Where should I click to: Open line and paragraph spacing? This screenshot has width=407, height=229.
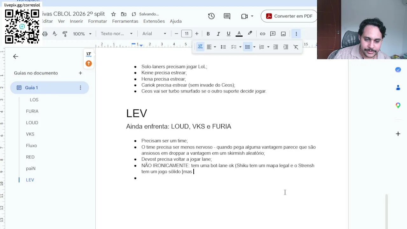(223, 47)
